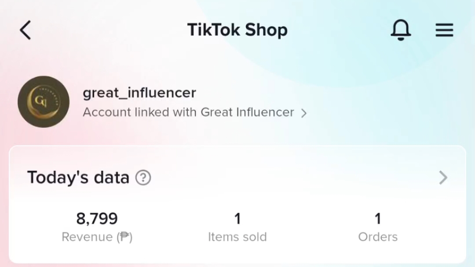This screenshot has width=475, height=267.
Task: Click the 8,799 revenue figure
Action: (x=97, y=219)
